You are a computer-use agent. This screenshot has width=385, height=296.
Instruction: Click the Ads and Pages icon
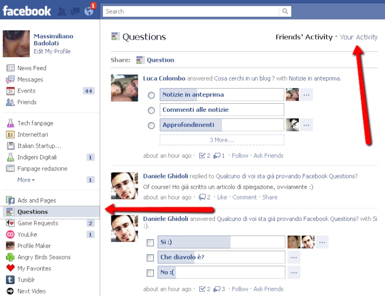[x=11, y=200]
